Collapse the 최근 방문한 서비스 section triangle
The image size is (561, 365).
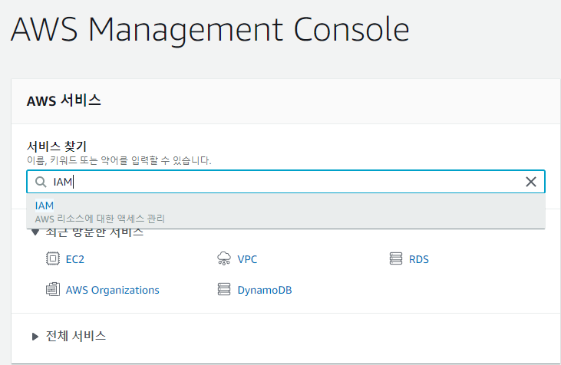tap(35, 232)
